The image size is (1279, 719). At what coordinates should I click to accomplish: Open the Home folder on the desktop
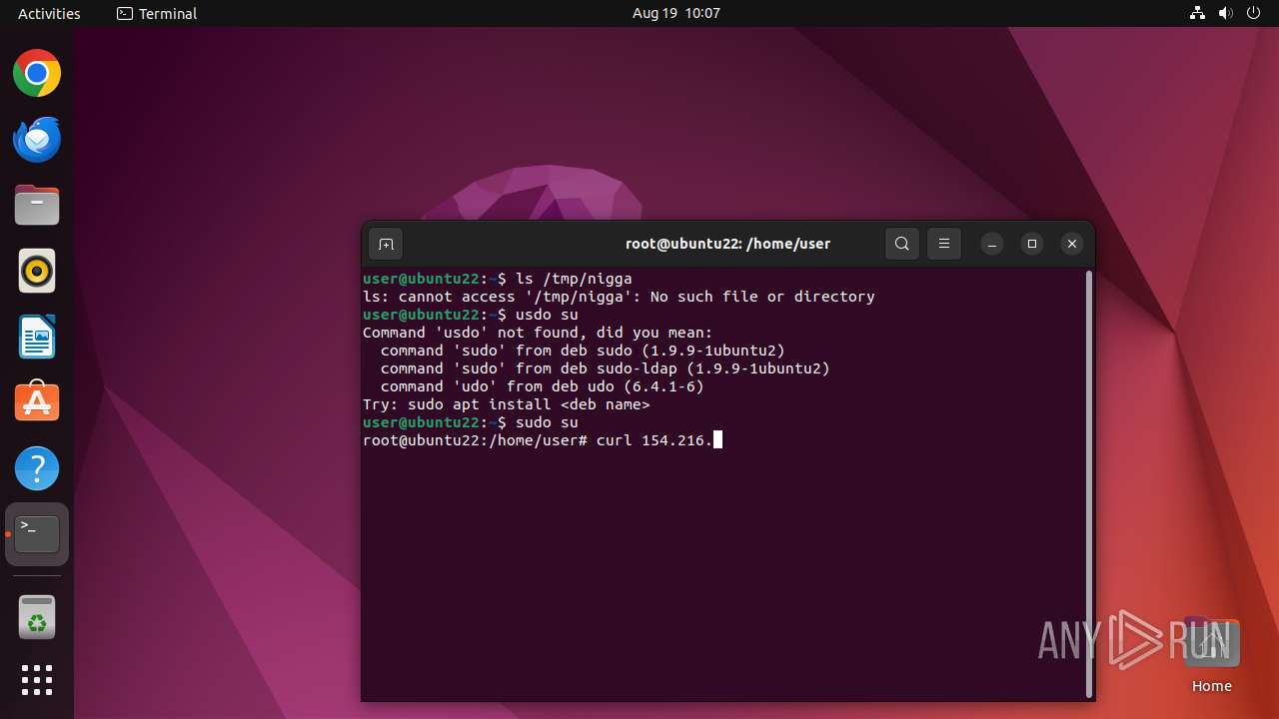point(1211,656)
